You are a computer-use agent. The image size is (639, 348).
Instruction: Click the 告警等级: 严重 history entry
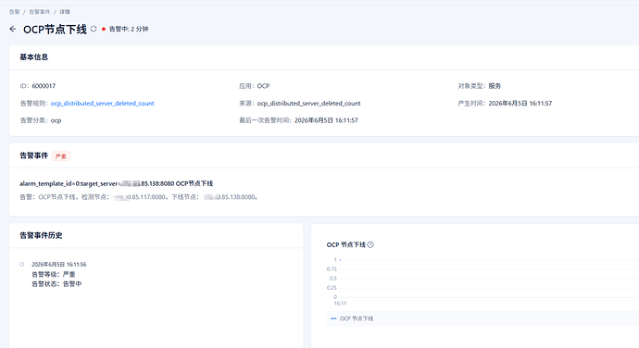[54, 274]
